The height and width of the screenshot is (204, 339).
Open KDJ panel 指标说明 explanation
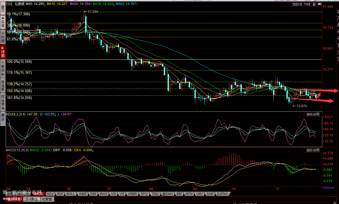[x=313, y=114]
